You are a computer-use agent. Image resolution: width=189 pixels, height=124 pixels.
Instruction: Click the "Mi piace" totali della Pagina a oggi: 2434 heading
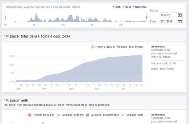[37, 36]
